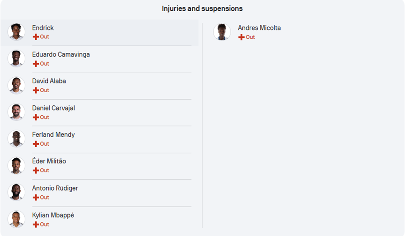Click Éder Militão's avatar
The image size is (405, 236).
coord(16,165)
